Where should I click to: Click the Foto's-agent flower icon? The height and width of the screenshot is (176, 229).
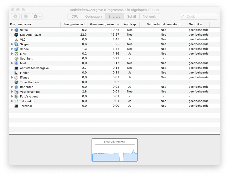[16, 96]
